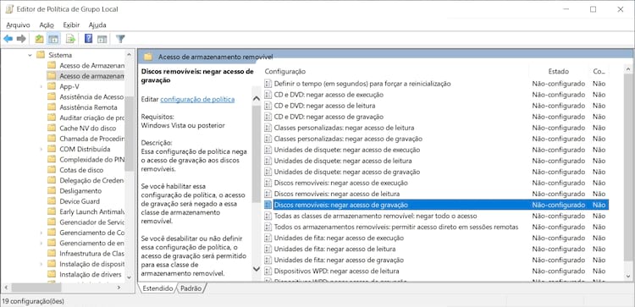
Task: Click the app icon in title bar
Action: click(9, 9)
